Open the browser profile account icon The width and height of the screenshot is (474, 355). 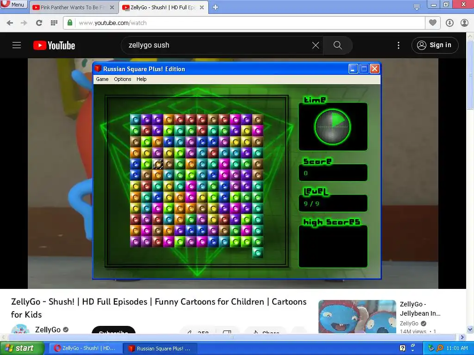pyautogui.click(x=464, y=23)
